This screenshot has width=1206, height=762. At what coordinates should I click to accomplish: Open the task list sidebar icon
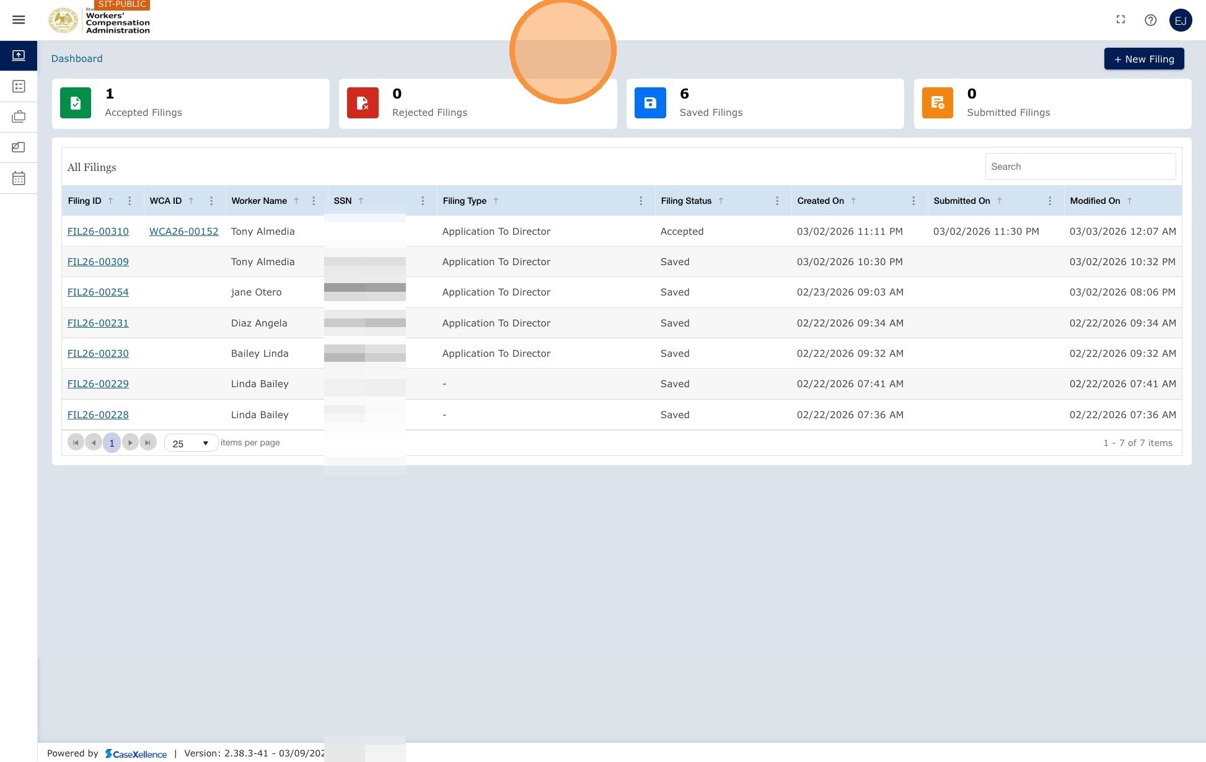19,86
